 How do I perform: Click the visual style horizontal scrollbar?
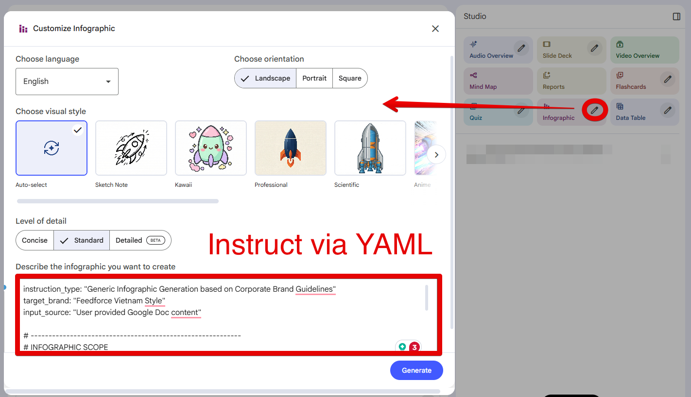[118, 201]
